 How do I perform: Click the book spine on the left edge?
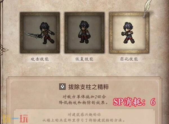1,62
